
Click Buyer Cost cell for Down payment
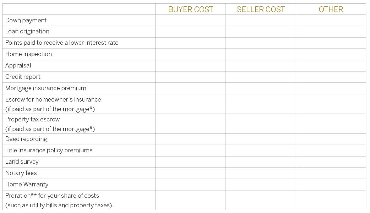190,20
